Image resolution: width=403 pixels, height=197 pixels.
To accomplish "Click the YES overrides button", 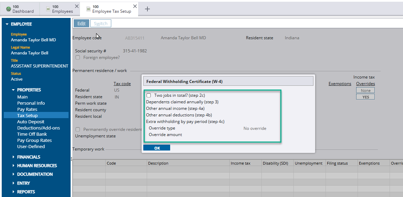I will [365, 97].
